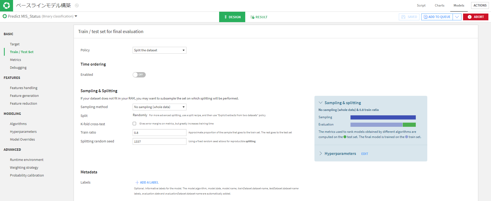
Task: Open the Charts menu item
Action: click(440, 5)
